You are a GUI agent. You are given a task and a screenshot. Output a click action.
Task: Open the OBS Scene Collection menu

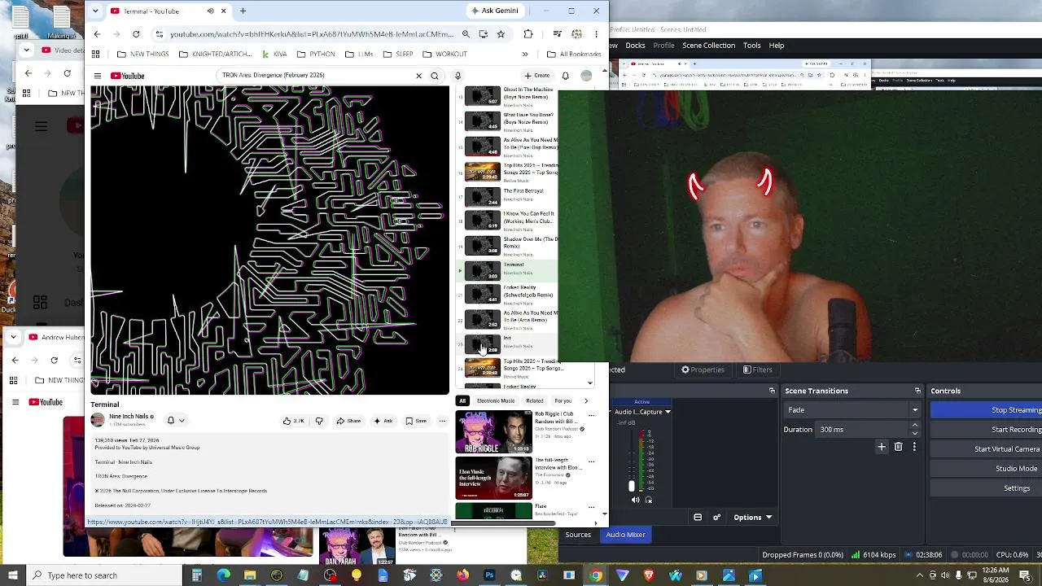click(x=708, y=46)
